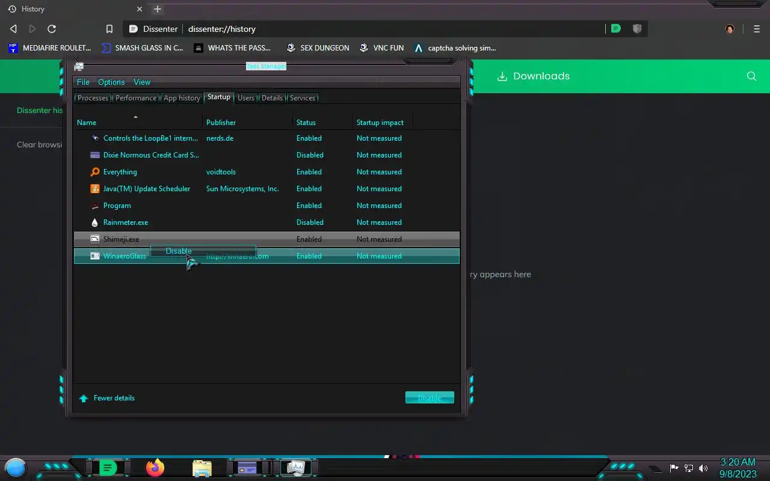Reload the Dissenter page
Image resolution: width=770 pixels, height=481 pixels.
coord(52,29)
